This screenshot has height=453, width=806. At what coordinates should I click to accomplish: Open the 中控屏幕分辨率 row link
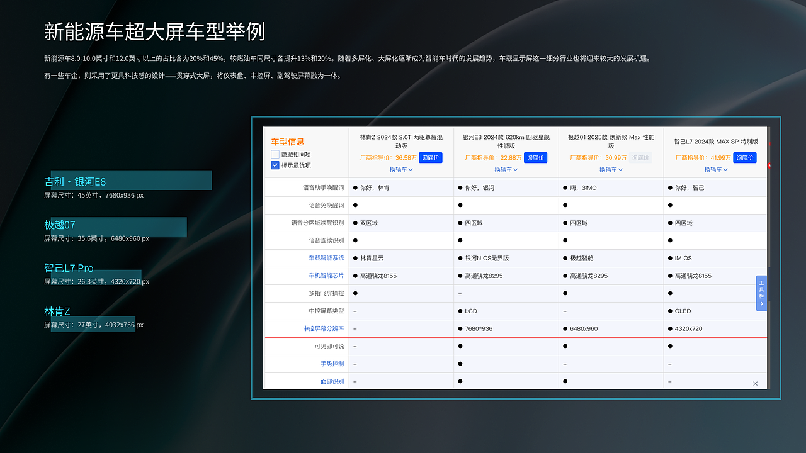pyautogui.click(x=324, y=328)
